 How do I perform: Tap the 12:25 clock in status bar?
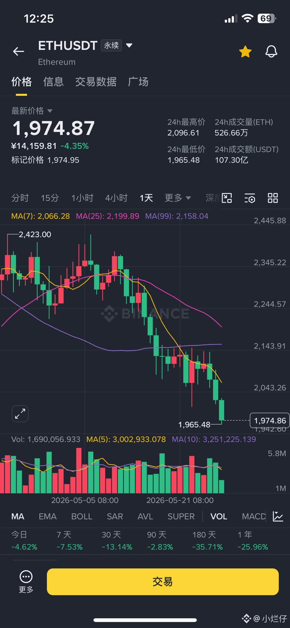pos(39,19)
